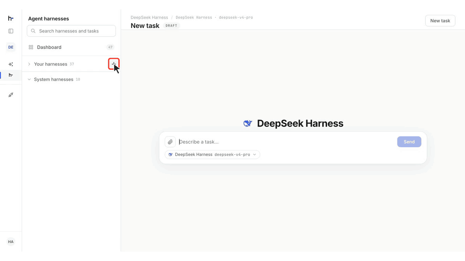This screenshot has height=261, width=465.
Task: Open DeepSeek Harness breadcrumb link
Action: coord(149,17)
